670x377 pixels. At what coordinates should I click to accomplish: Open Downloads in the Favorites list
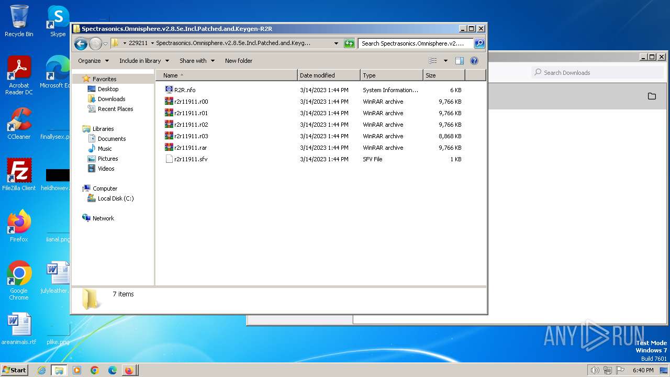(x=111, y=99)
